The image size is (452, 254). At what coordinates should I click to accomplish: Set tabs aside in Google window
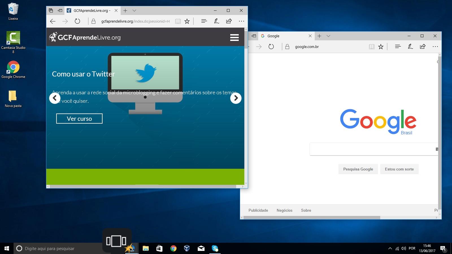(254, 36)
